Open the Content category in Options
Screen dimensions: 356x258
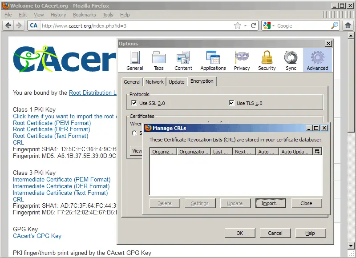pos(183,60)
